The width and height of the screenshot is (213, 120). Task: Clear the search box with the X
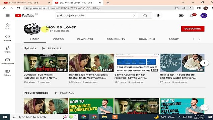(x=135, y=16)
